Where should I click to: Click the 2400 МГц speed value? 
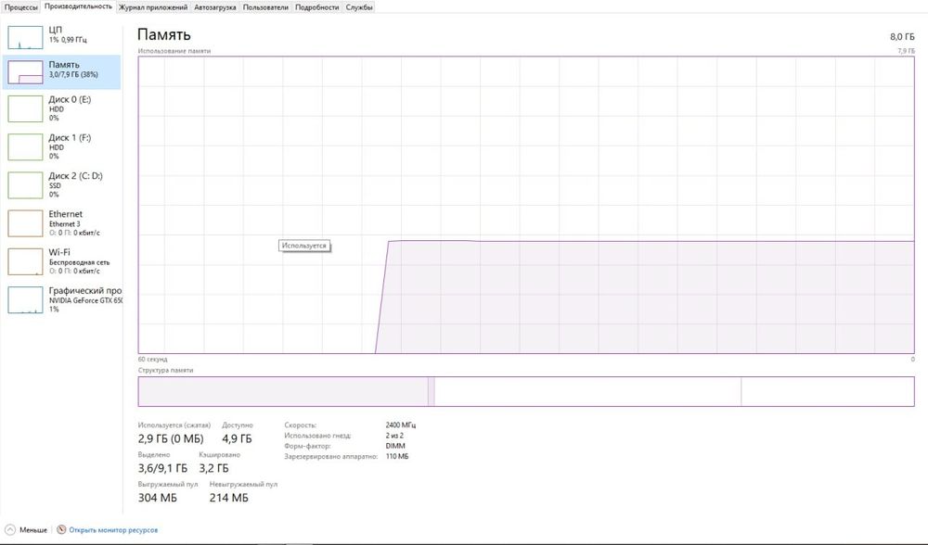[401, 425]
